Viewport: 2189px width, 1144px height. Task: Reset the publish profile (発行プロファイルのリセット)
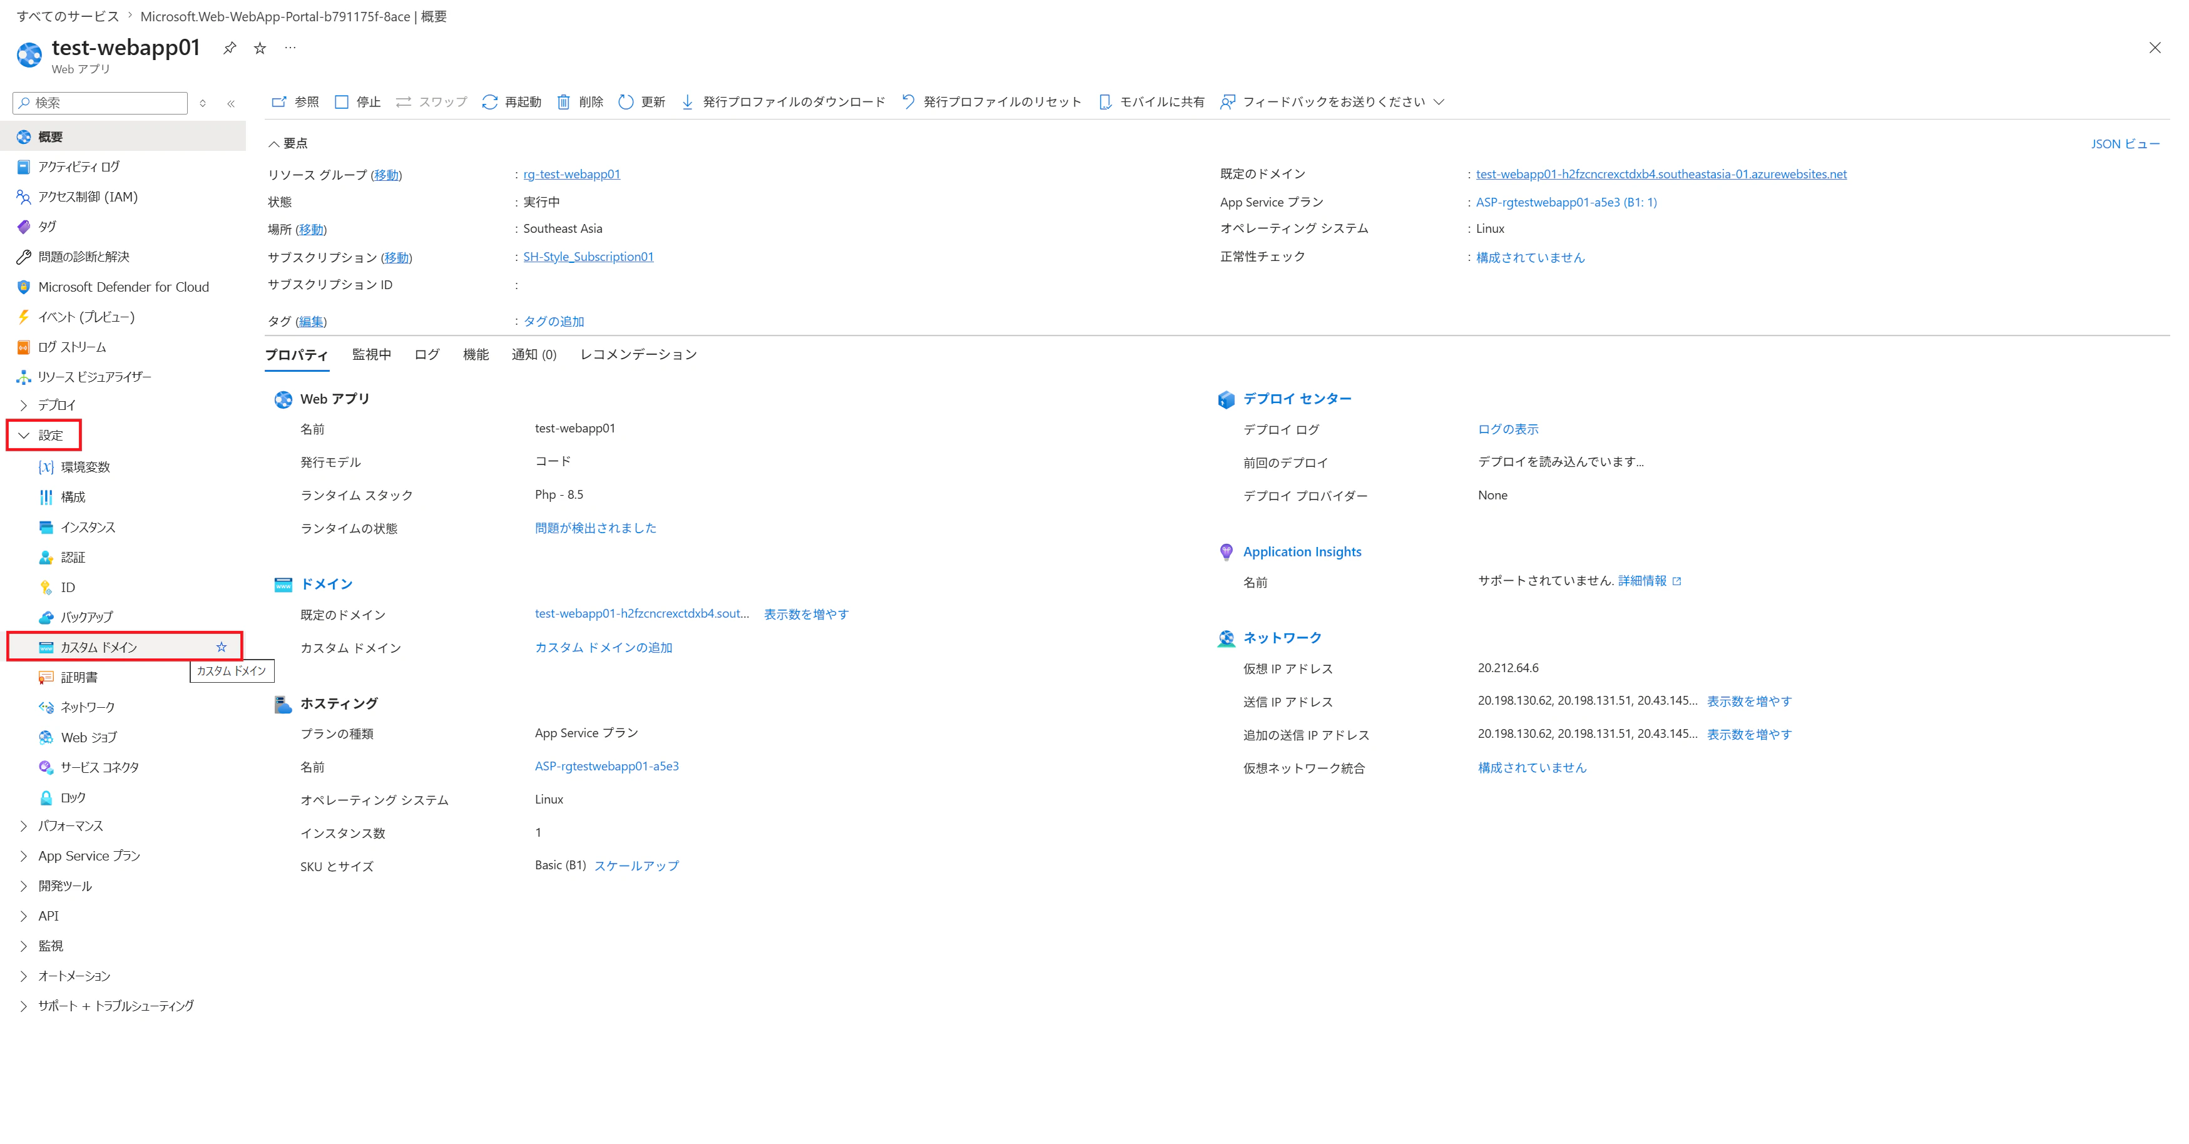(x=992, y=102)
